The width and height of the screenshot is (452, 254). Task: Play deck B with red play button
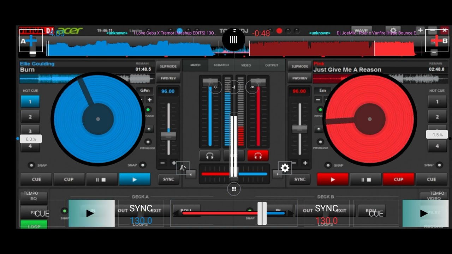[333, 179]
